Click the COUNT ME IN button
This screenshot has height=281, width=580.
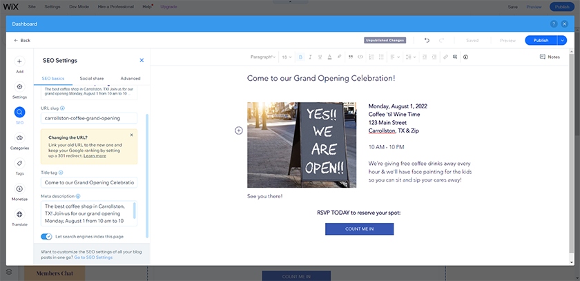[x=359, y=229]
